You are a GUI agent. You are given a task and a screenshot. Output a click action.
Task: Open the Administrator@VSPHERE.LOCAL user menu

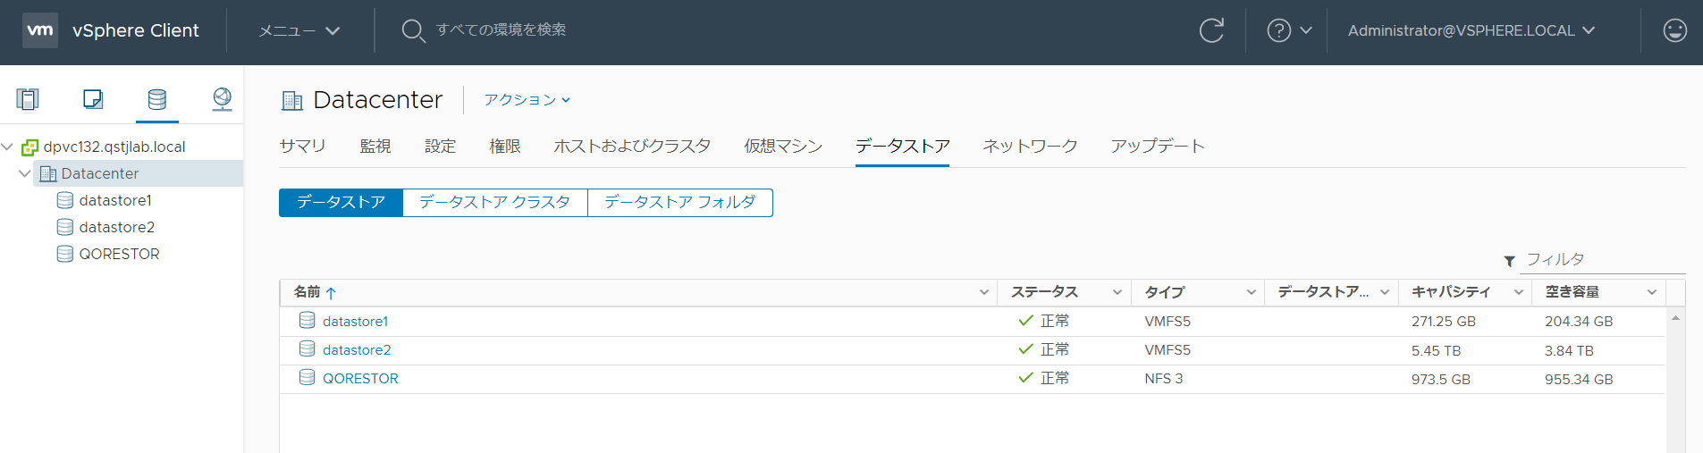[x=1471, y=30]
